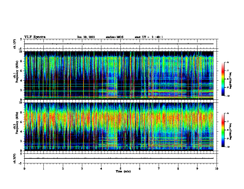Click time axis tick label "2"
This screenshot has height=189, width=244.
(x=63, y=169)
